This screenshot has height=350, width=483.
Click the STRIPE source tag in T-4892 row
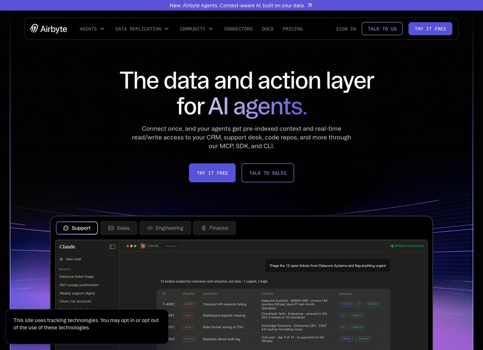click(x=346, y=304)
